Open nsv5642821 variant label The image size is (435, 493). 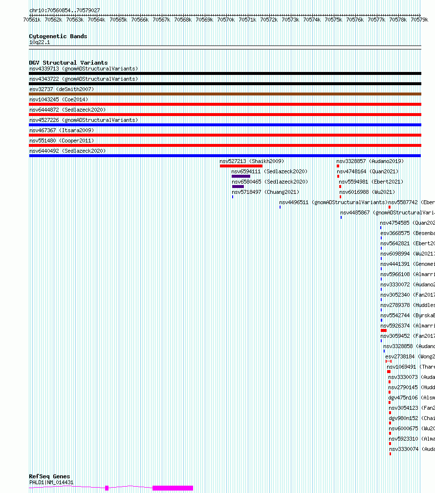click(x=408, y=243)
